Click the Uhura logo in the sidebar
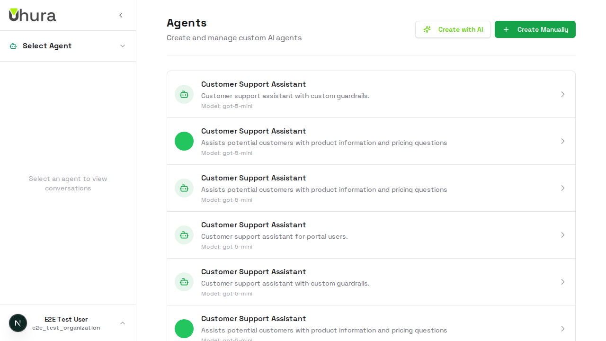 [x=32, y=15]
